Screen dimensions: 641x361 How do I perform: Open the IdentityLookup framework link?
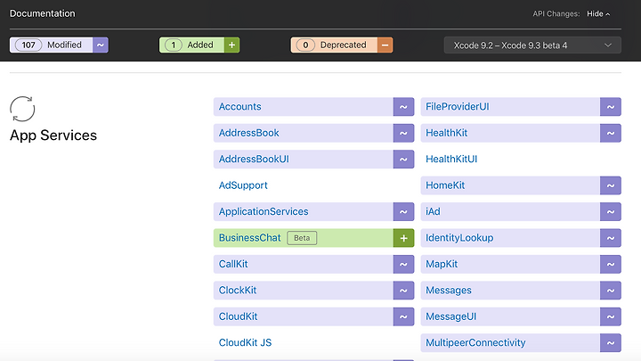point(459,238)
